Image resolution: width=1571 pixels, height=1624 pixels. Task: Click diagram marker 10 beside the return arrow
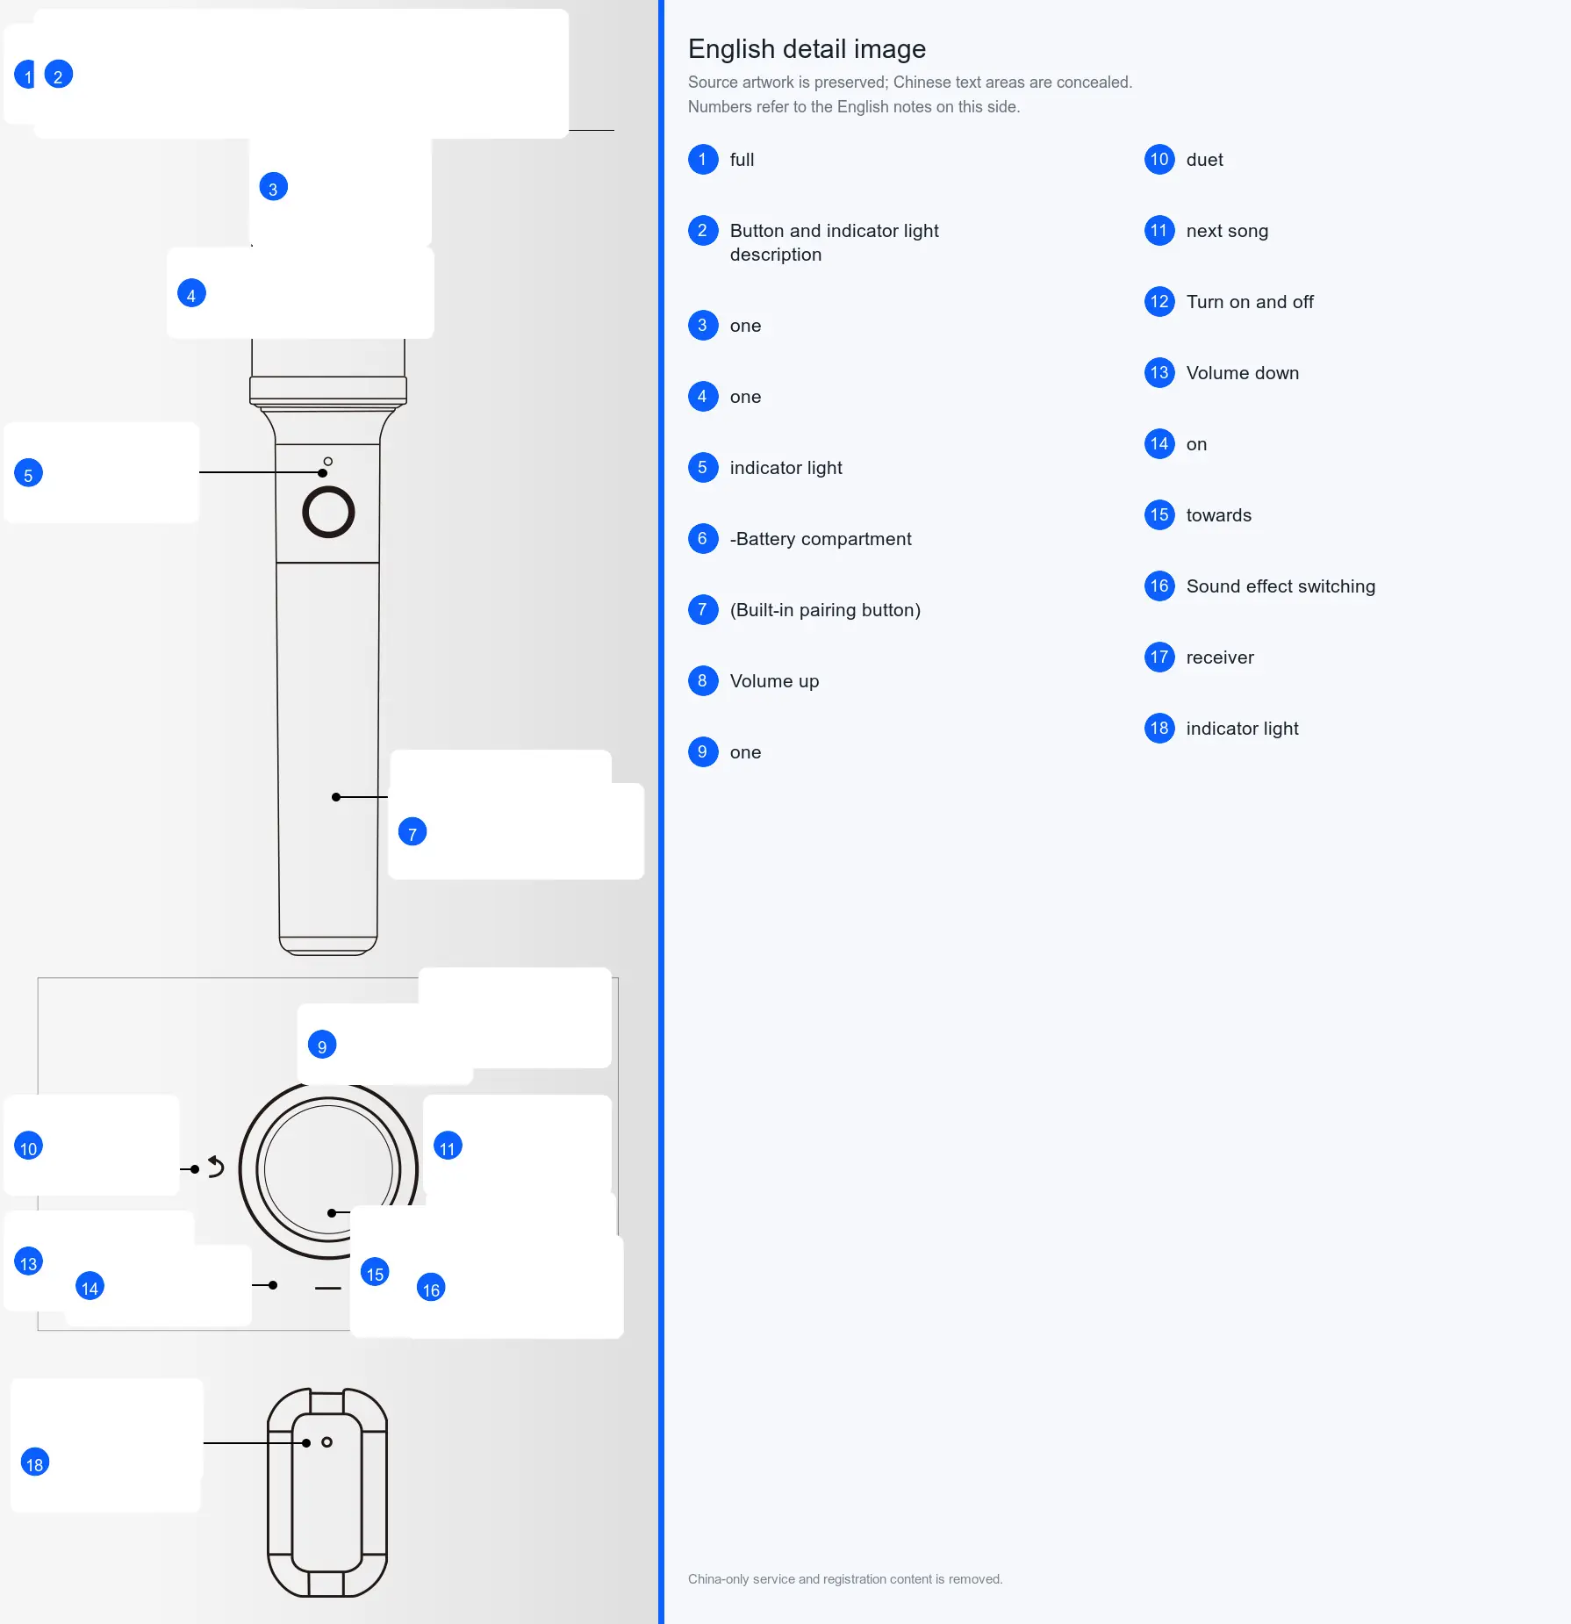(28, 1146)
